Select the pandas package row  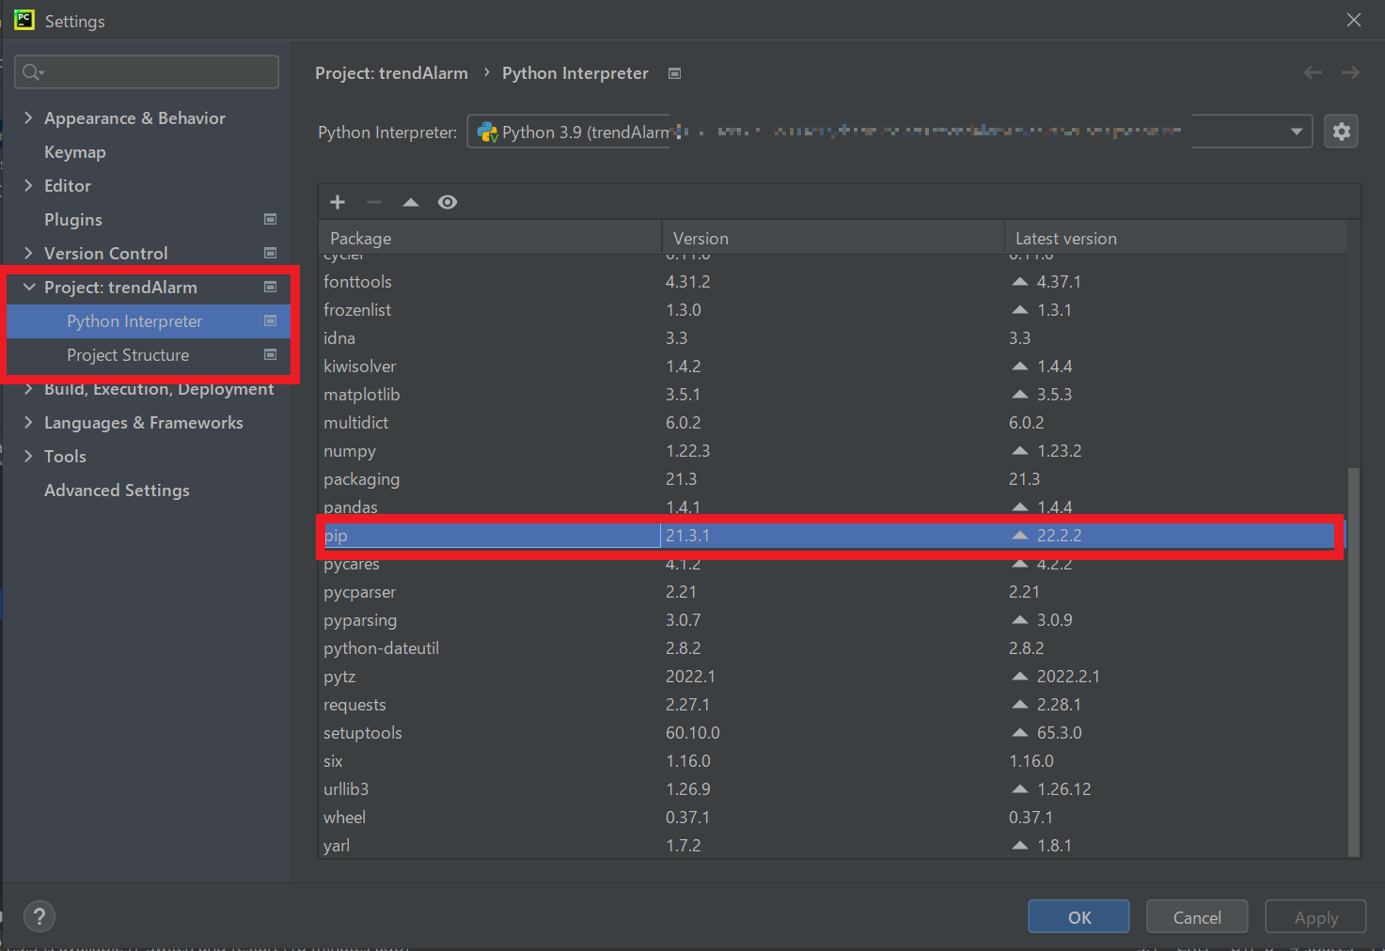click(x=832, y=507)
